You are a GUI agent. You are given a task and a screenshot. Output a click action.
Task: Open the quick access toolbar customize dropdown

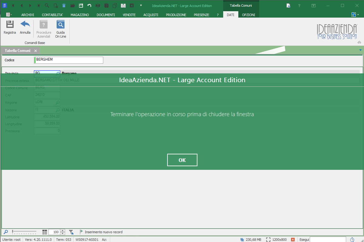pos(141,5)
